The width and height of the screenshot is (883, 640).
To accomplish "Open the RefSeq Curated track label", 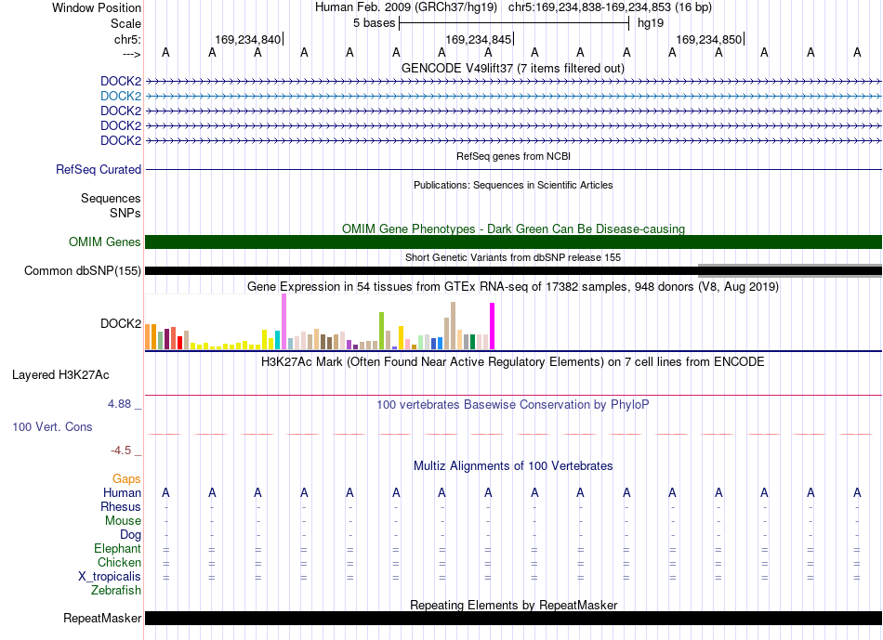I will pos(99,169).
